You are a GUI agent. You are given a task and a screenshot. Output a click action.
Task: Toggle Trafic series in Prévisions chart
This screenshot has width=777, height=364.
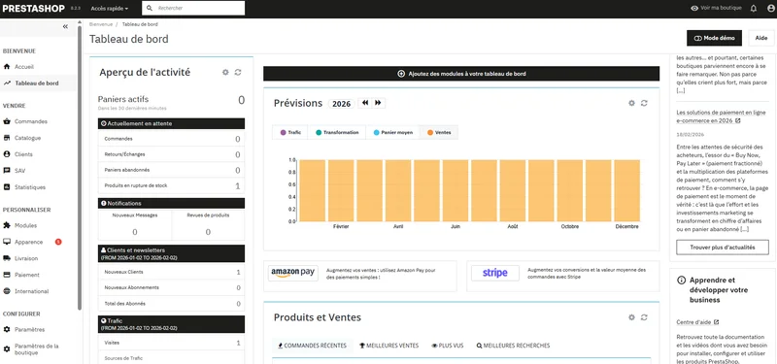[x=290, y=132]
